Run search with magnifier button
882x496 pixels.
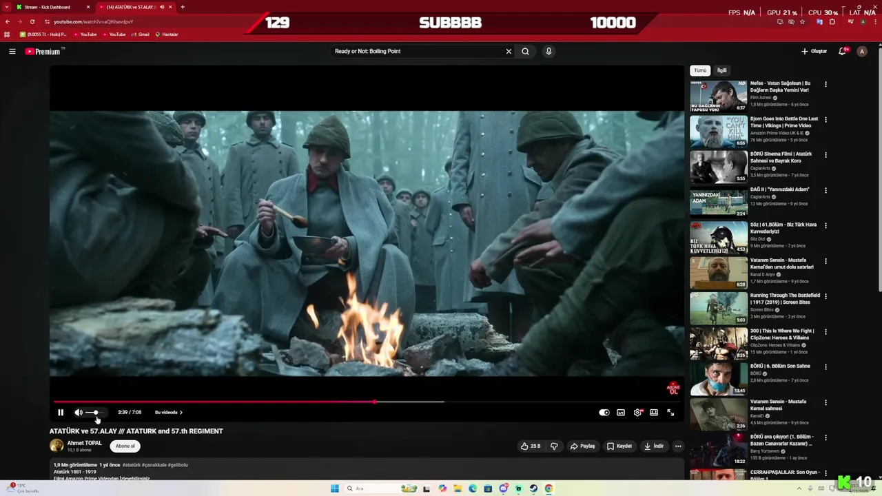coord(525,51)
